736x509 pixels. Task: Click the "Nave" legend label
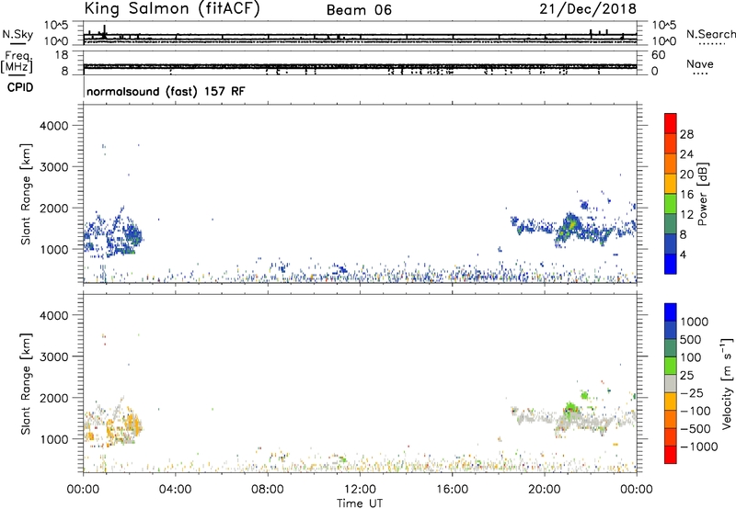(x=700, y=64)
